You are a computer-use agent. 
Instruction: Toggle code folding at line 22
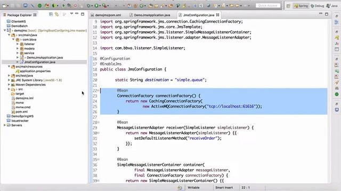(x=98, y=91)
